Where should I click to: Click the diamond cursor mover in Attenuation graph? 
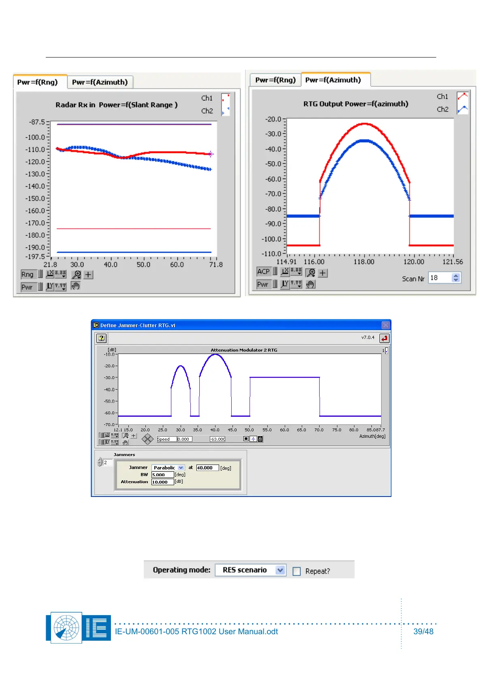147,439
